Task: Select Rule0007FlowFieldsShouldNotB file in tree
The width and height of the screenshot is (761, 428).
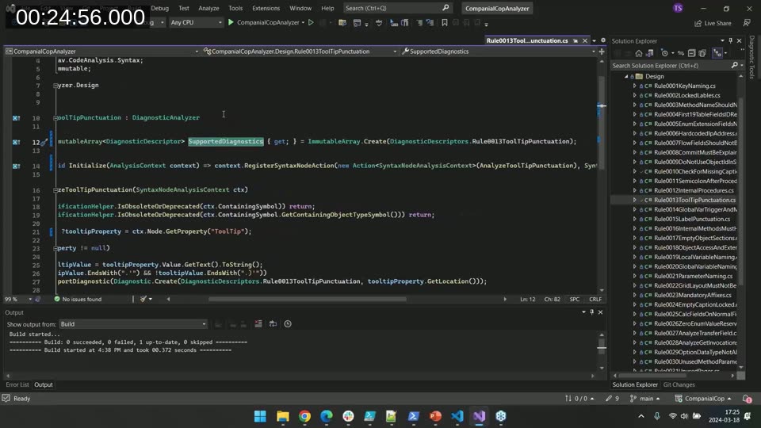Action: tap(695, 143)
